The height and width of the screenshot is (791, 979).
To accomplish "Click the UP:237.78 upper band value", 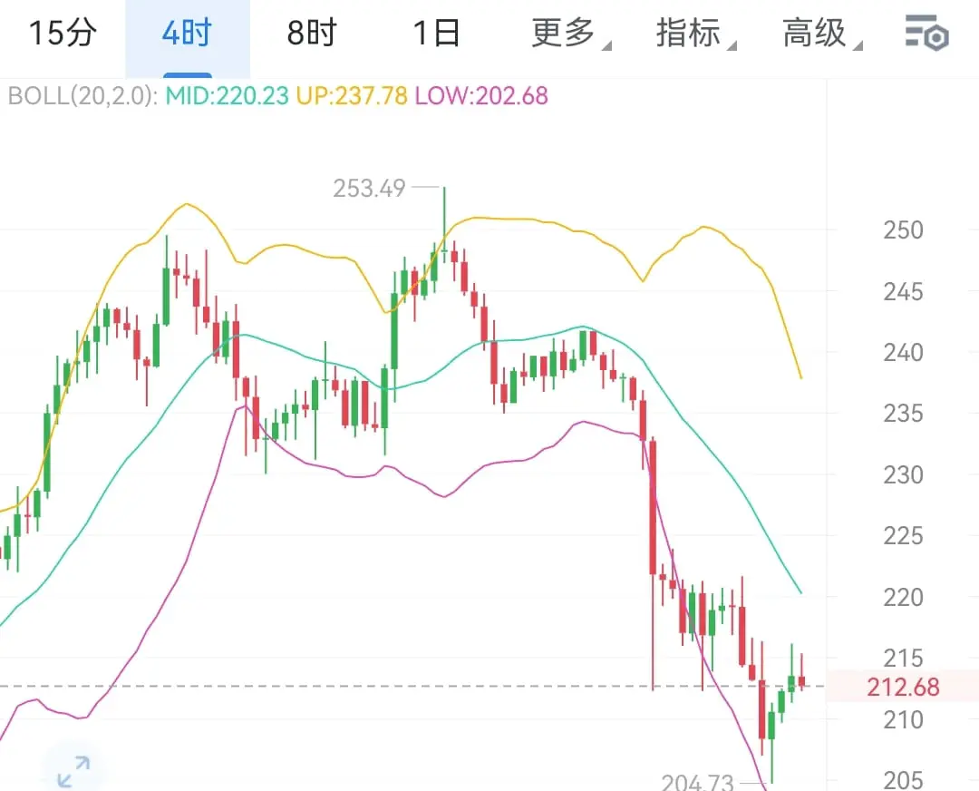I will click(x=352, y=95).
